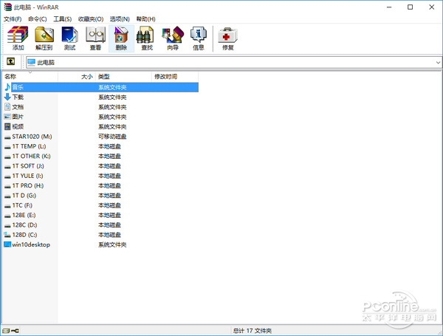Click the 测试 (Test) toolbar icon
Screen dimensions: 443x336
coord(70,38)
